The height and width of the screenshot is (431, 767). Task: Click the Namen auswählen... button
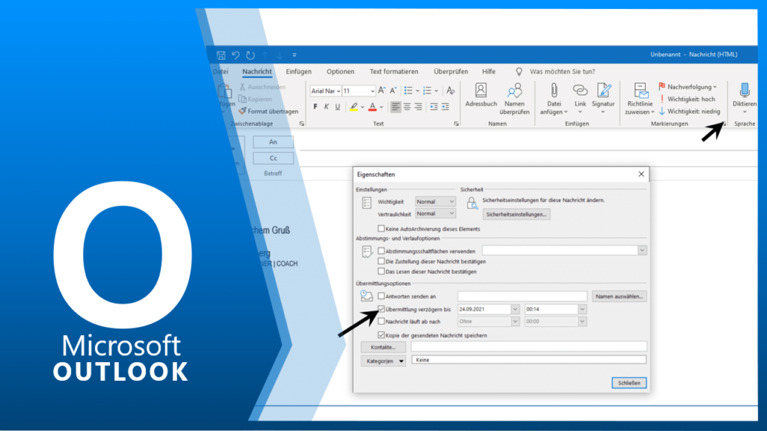(619, 296)
